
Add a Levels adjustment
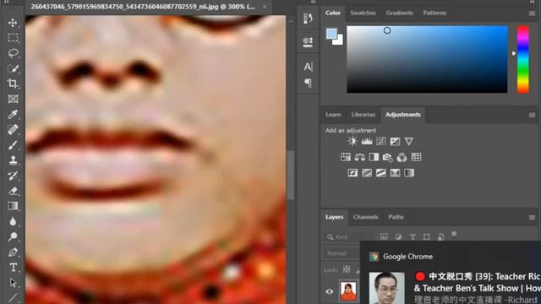[366, 141]
